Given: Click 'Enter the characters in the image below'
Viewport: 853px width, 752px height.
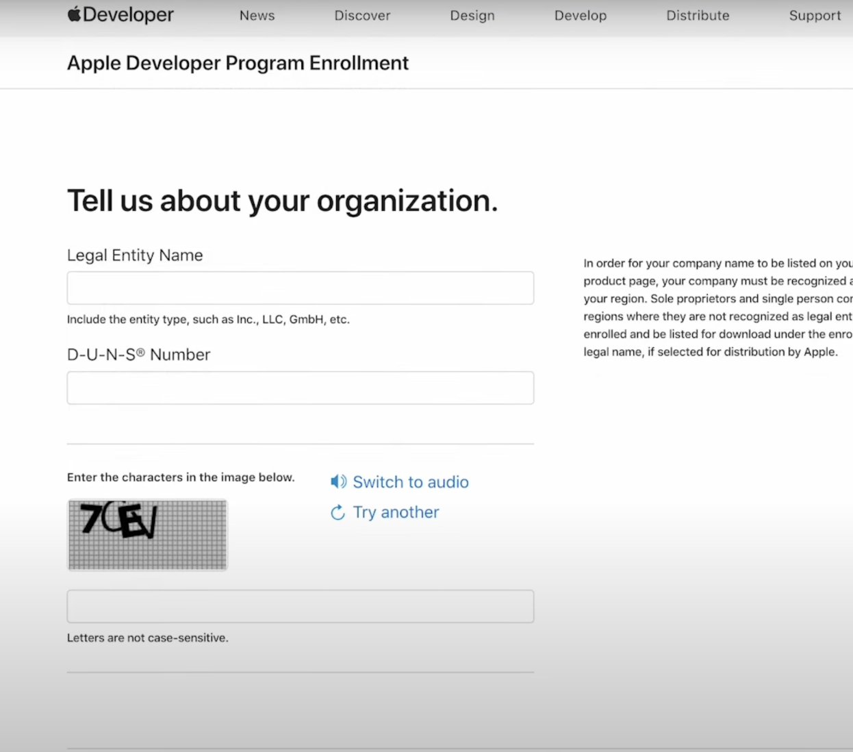Looking at the screenshot, I should coord(181,477).
